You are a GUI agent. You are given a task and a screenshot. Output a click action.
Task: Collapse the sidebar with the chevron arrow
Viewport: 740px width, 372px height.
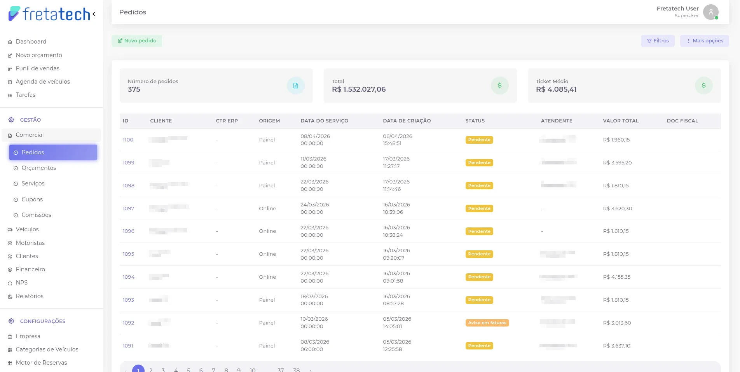(x=94, y=14)
